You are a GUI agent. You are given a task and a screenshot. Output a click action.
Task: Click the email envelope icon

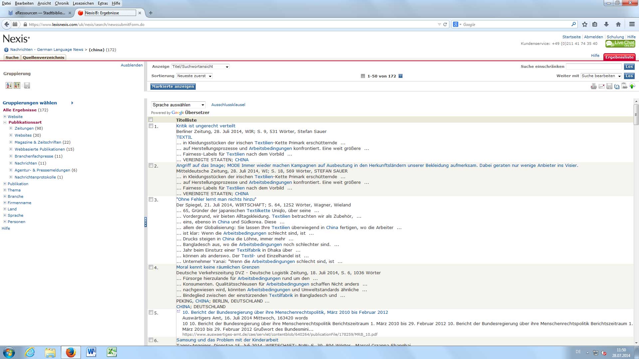[x=601, y=86]
